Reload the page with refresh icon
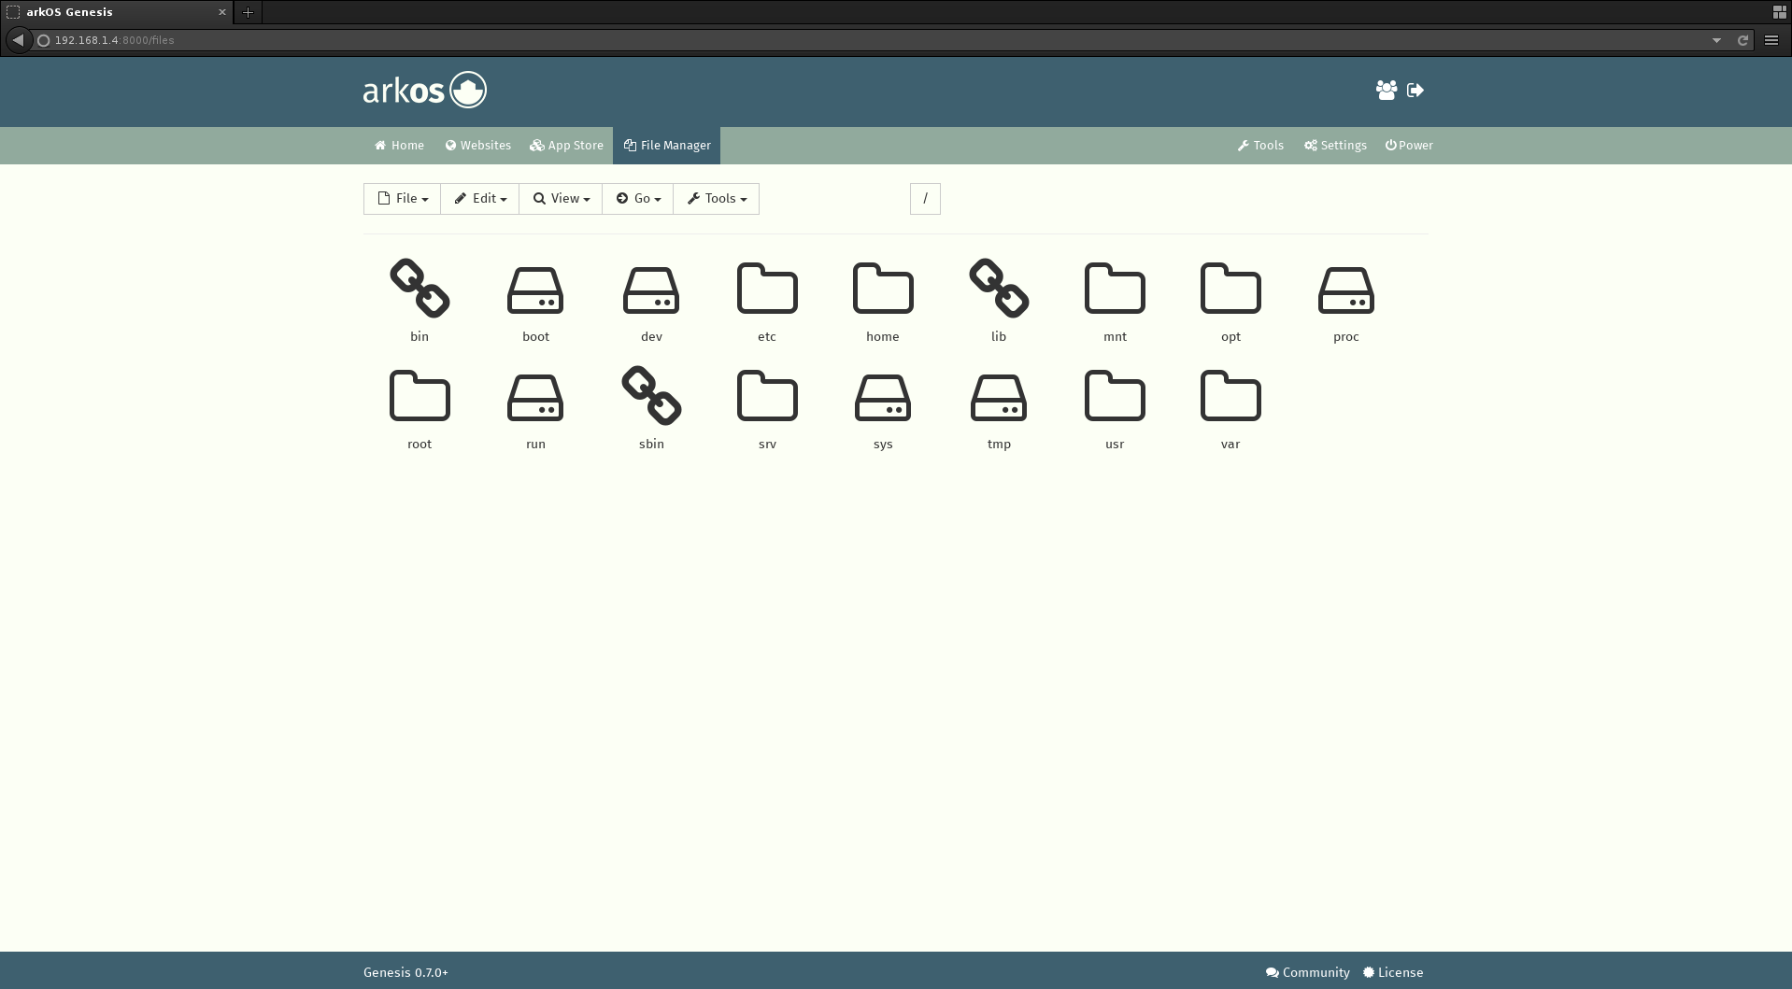1792x989 pixels. pos(1742,40)
